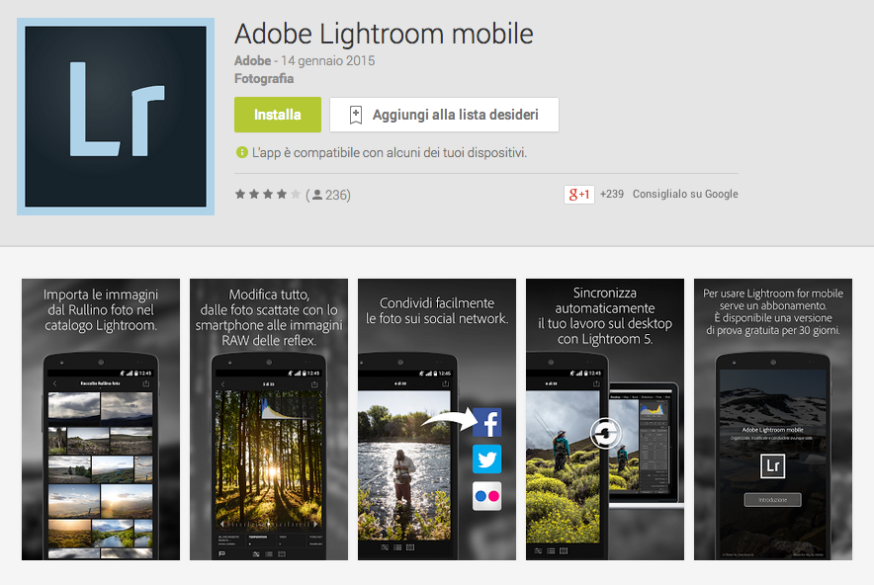
Task: Click the Facebook icon in screenshot
Action: click(x=487, y=422)
